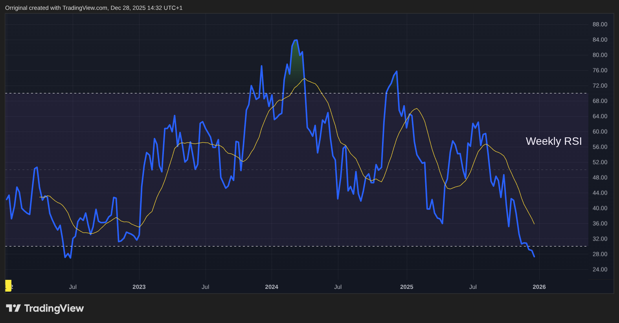Click the 68.00 scale label

[600, 101]
